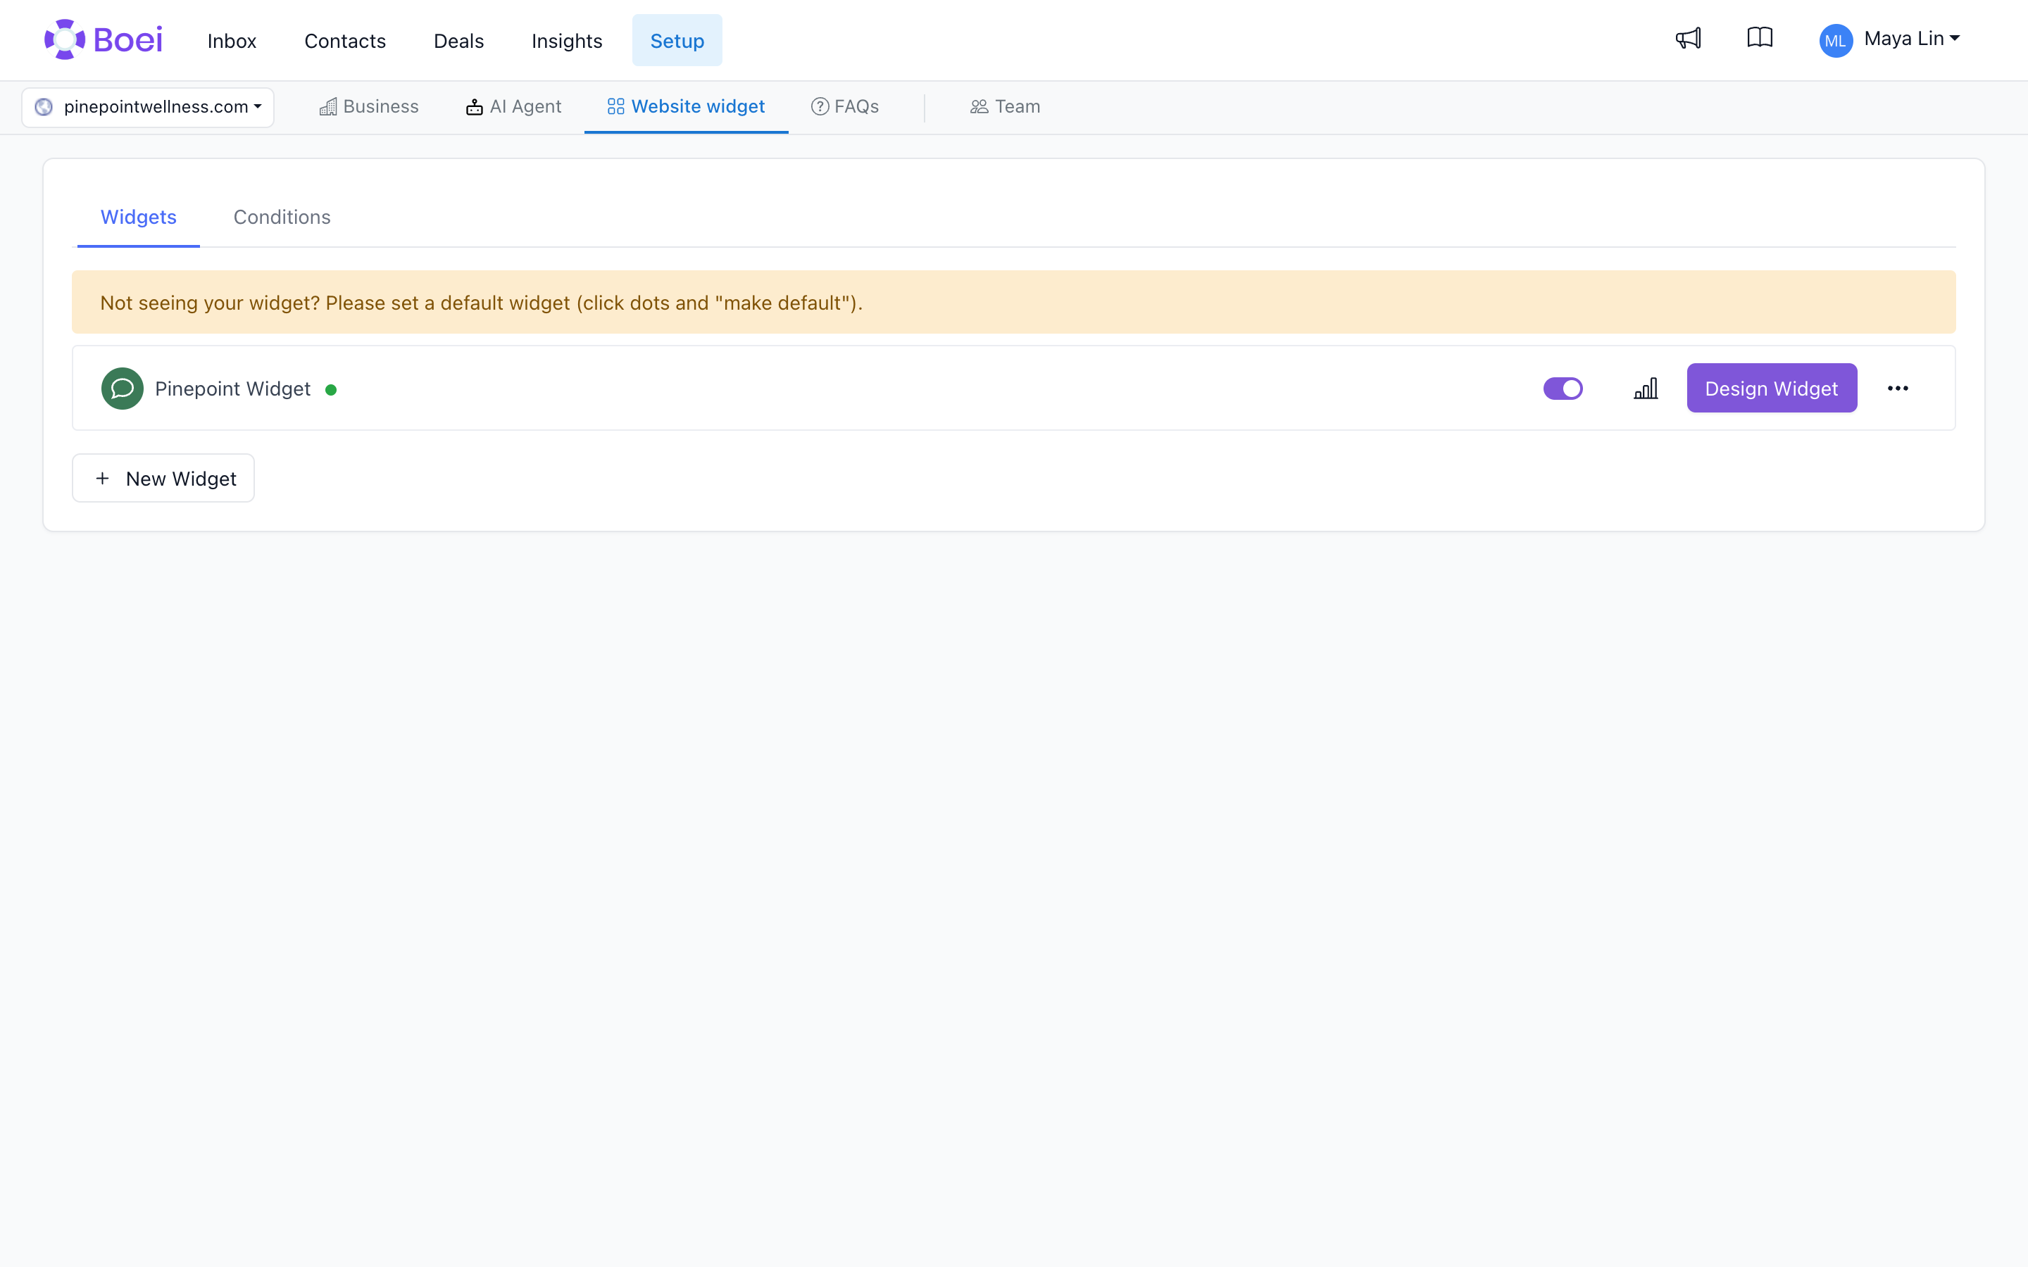Screen dimensions: 2028x1267
Task: View Pinepoint Widget statistics chart icon
Action: pos(1646,388)
